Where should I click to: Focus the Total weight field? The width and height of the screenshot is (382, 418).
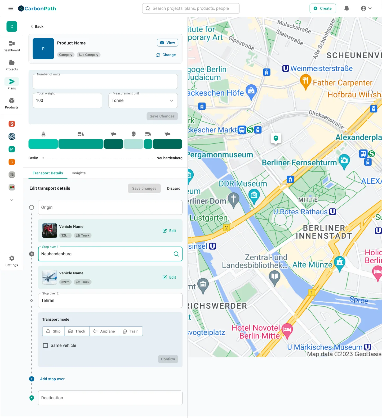click(x=67, y=101)
